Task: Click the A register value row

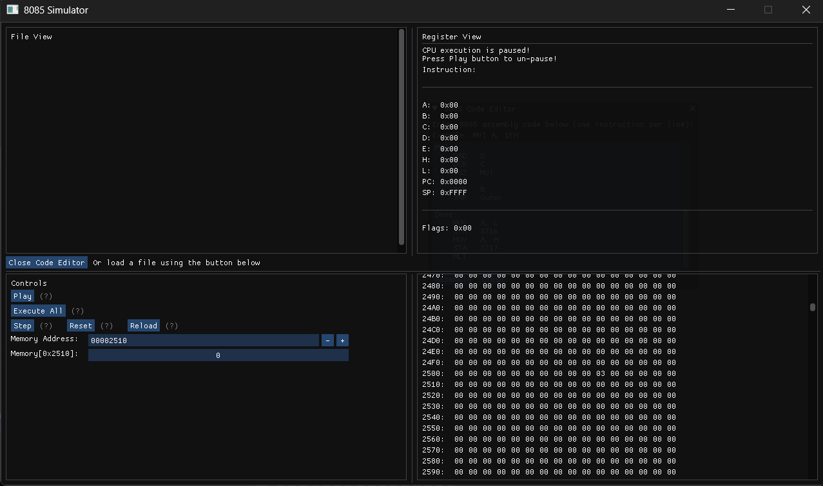Action: coord(440,105)
